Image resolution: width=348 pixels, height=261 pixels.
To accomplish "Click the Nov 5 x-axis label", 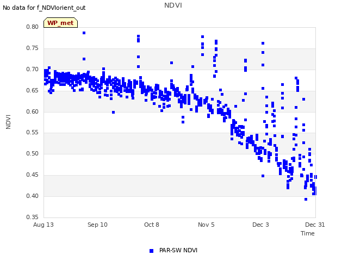I will [206, 225].
